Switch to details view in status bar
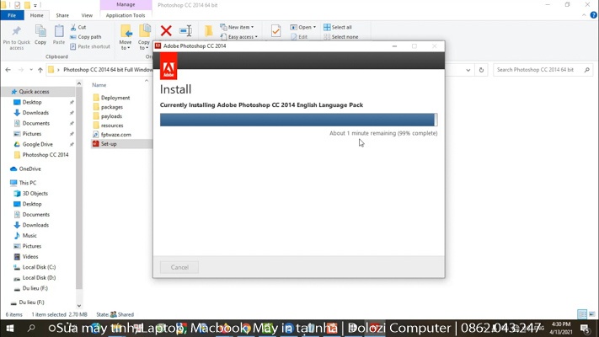This screenshot has height=337, width=599. pyautogui.click(x=582, y=314)
